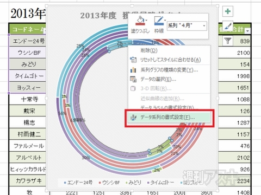Select the total cell 926
Screen dimensions: 261x195
click(234, 170)
